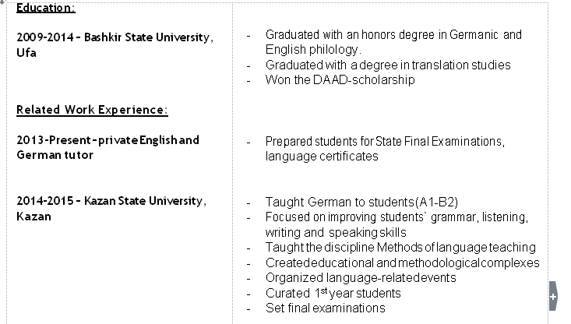The height and width of the screenshot is (324, 571).
Task: Click the Related Work Experience heading
Action: click(92, 110)
